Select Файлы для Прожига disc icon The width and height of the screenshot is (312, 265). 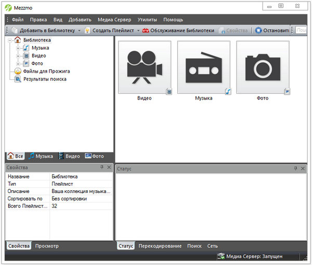pyautogui.click(x=18, y=71)
